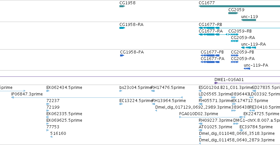This screenshot has width=280, height=145.
Task: Open the CG1958-PA label link
Action: click(x=132, y=52)
